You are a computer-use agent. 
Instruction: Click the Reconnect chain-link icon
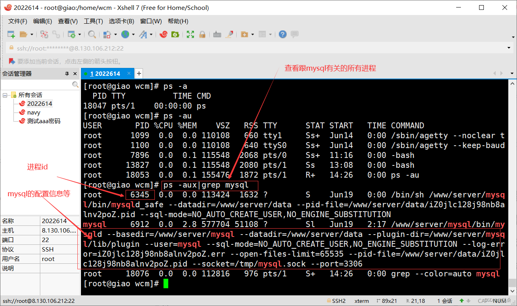pos(56,34)
